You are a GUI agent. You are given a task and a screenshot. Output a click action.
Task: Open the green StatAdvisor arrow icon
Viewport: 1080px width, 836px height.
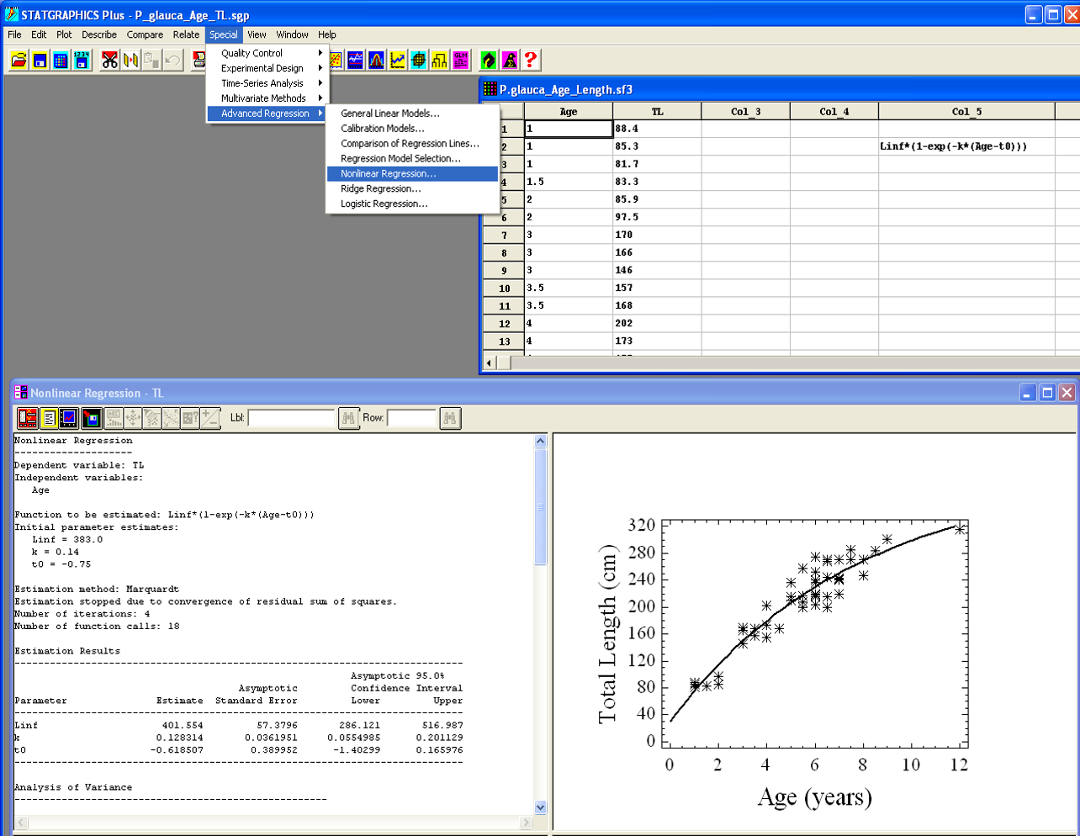click(488, 60)
